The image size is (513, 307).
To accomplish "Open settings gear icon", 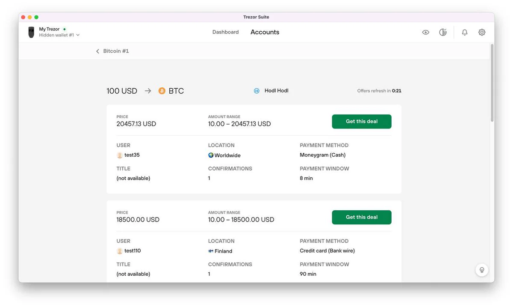I will [x=482, y=32].
